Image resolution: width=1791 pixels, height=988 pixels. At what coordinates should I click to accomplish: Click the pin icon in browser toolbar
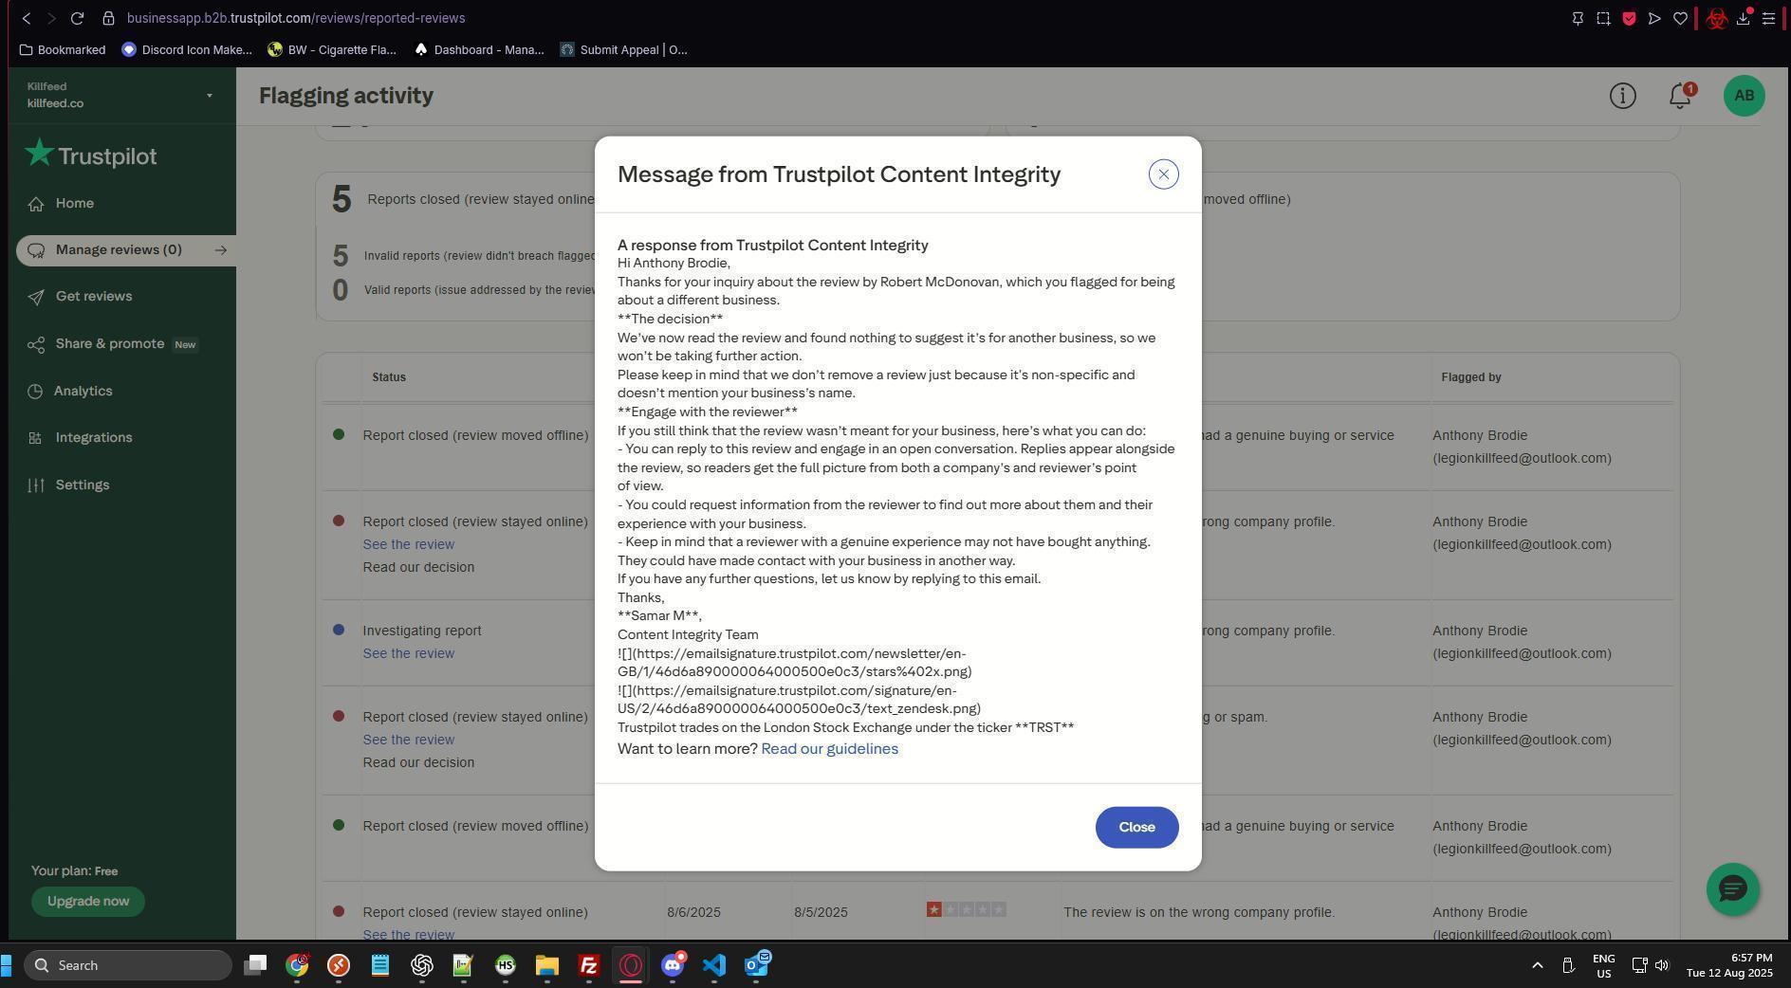click(x=1578, y=18)
